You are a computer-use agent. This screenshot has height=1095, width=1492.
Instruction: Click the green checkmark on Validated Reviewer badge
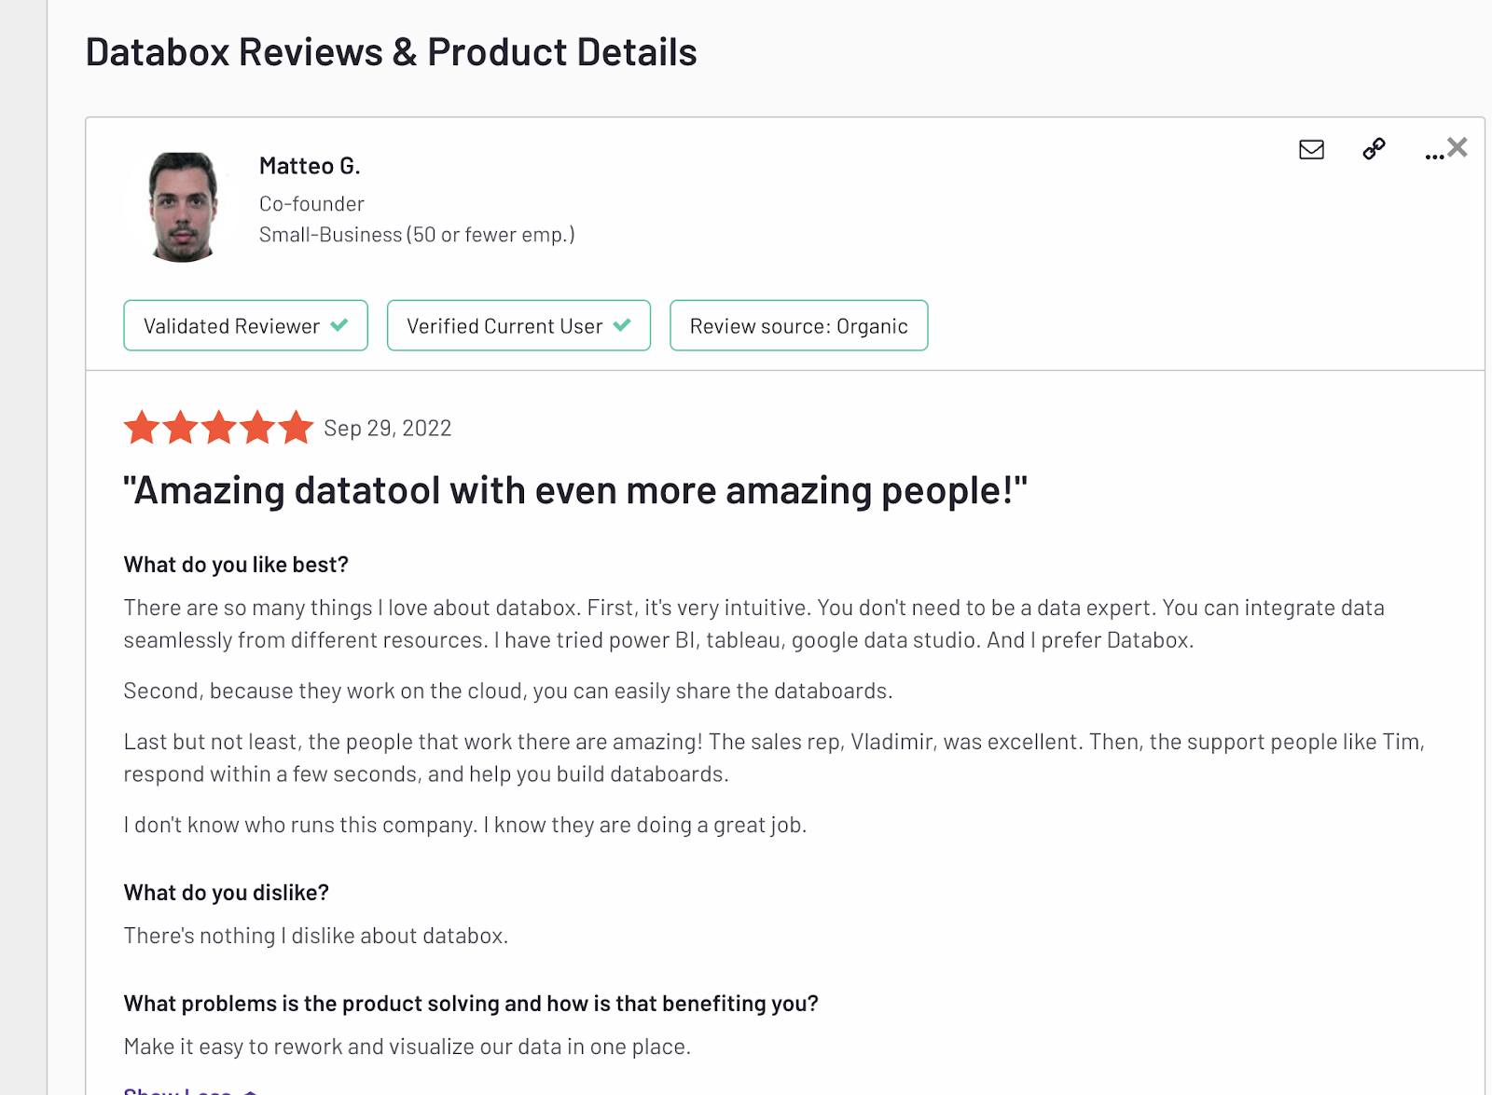tap(338, 325)
